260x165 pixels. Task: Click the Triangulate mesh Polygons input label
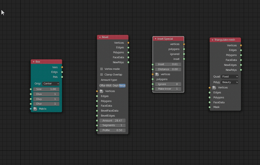pos(218,97)
